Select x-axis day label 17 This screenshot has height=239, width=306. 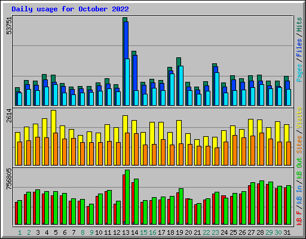click(x=161, y=232)
